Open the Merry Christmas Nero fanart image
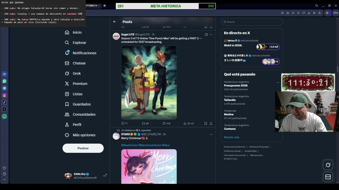 [x=149, y=167]
